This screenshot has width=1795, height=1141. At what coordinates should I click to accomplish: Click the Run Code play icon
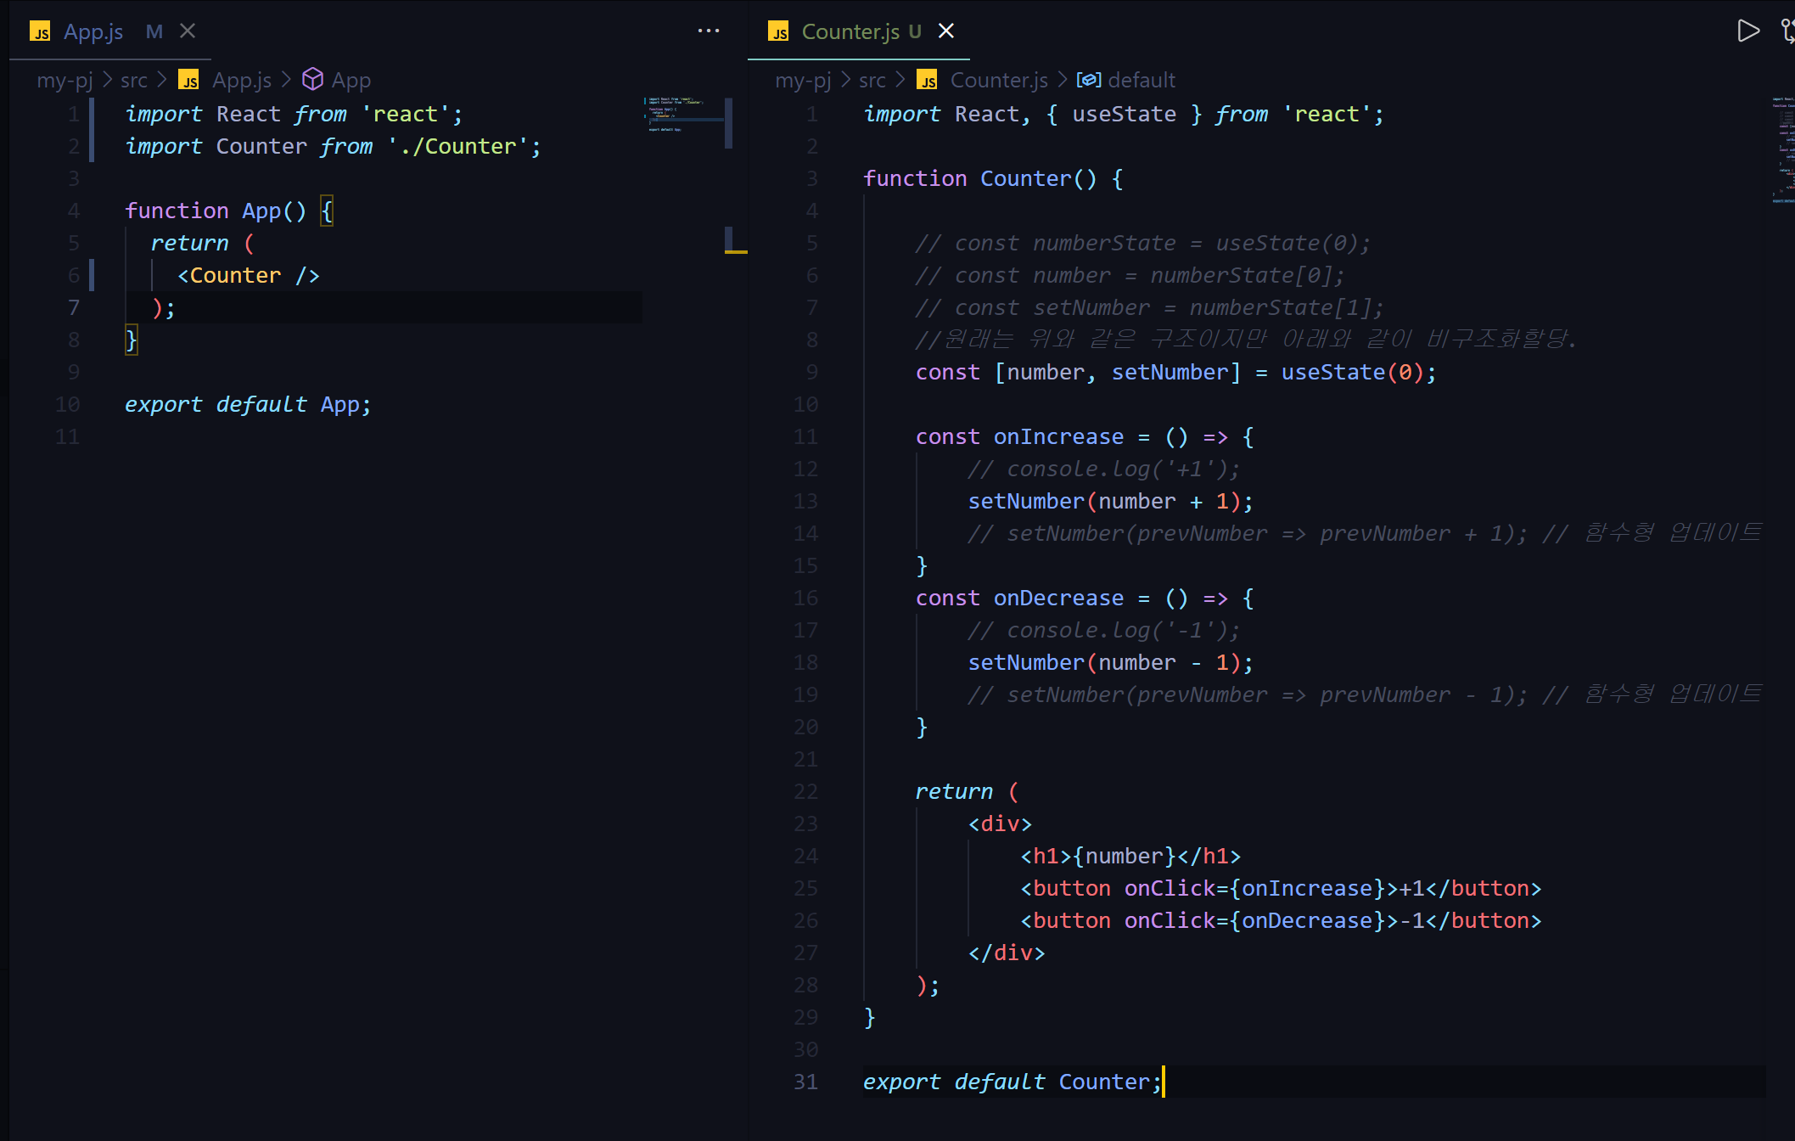[1748, 31]
